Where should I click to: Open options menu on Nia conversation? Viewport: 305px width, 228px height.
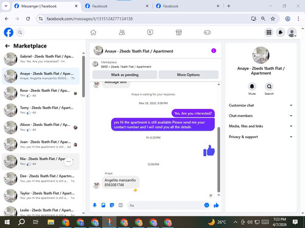(68, 162)
